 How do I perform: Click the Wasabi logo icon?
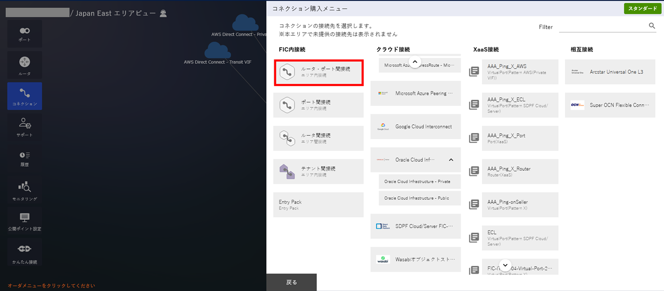[x=383, y=259]
